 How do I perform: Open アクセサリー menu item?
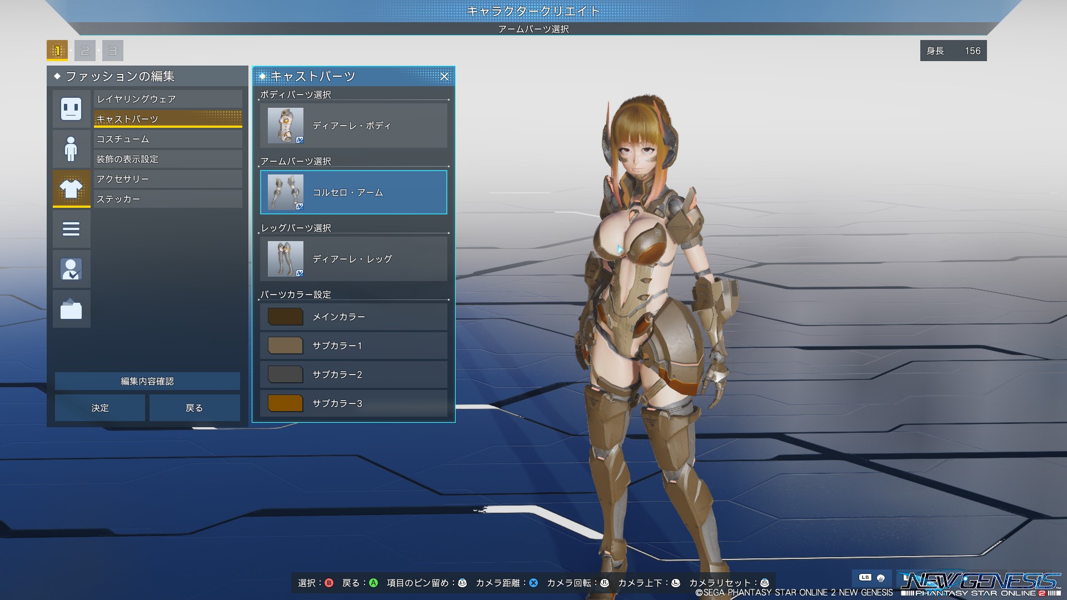168,179
